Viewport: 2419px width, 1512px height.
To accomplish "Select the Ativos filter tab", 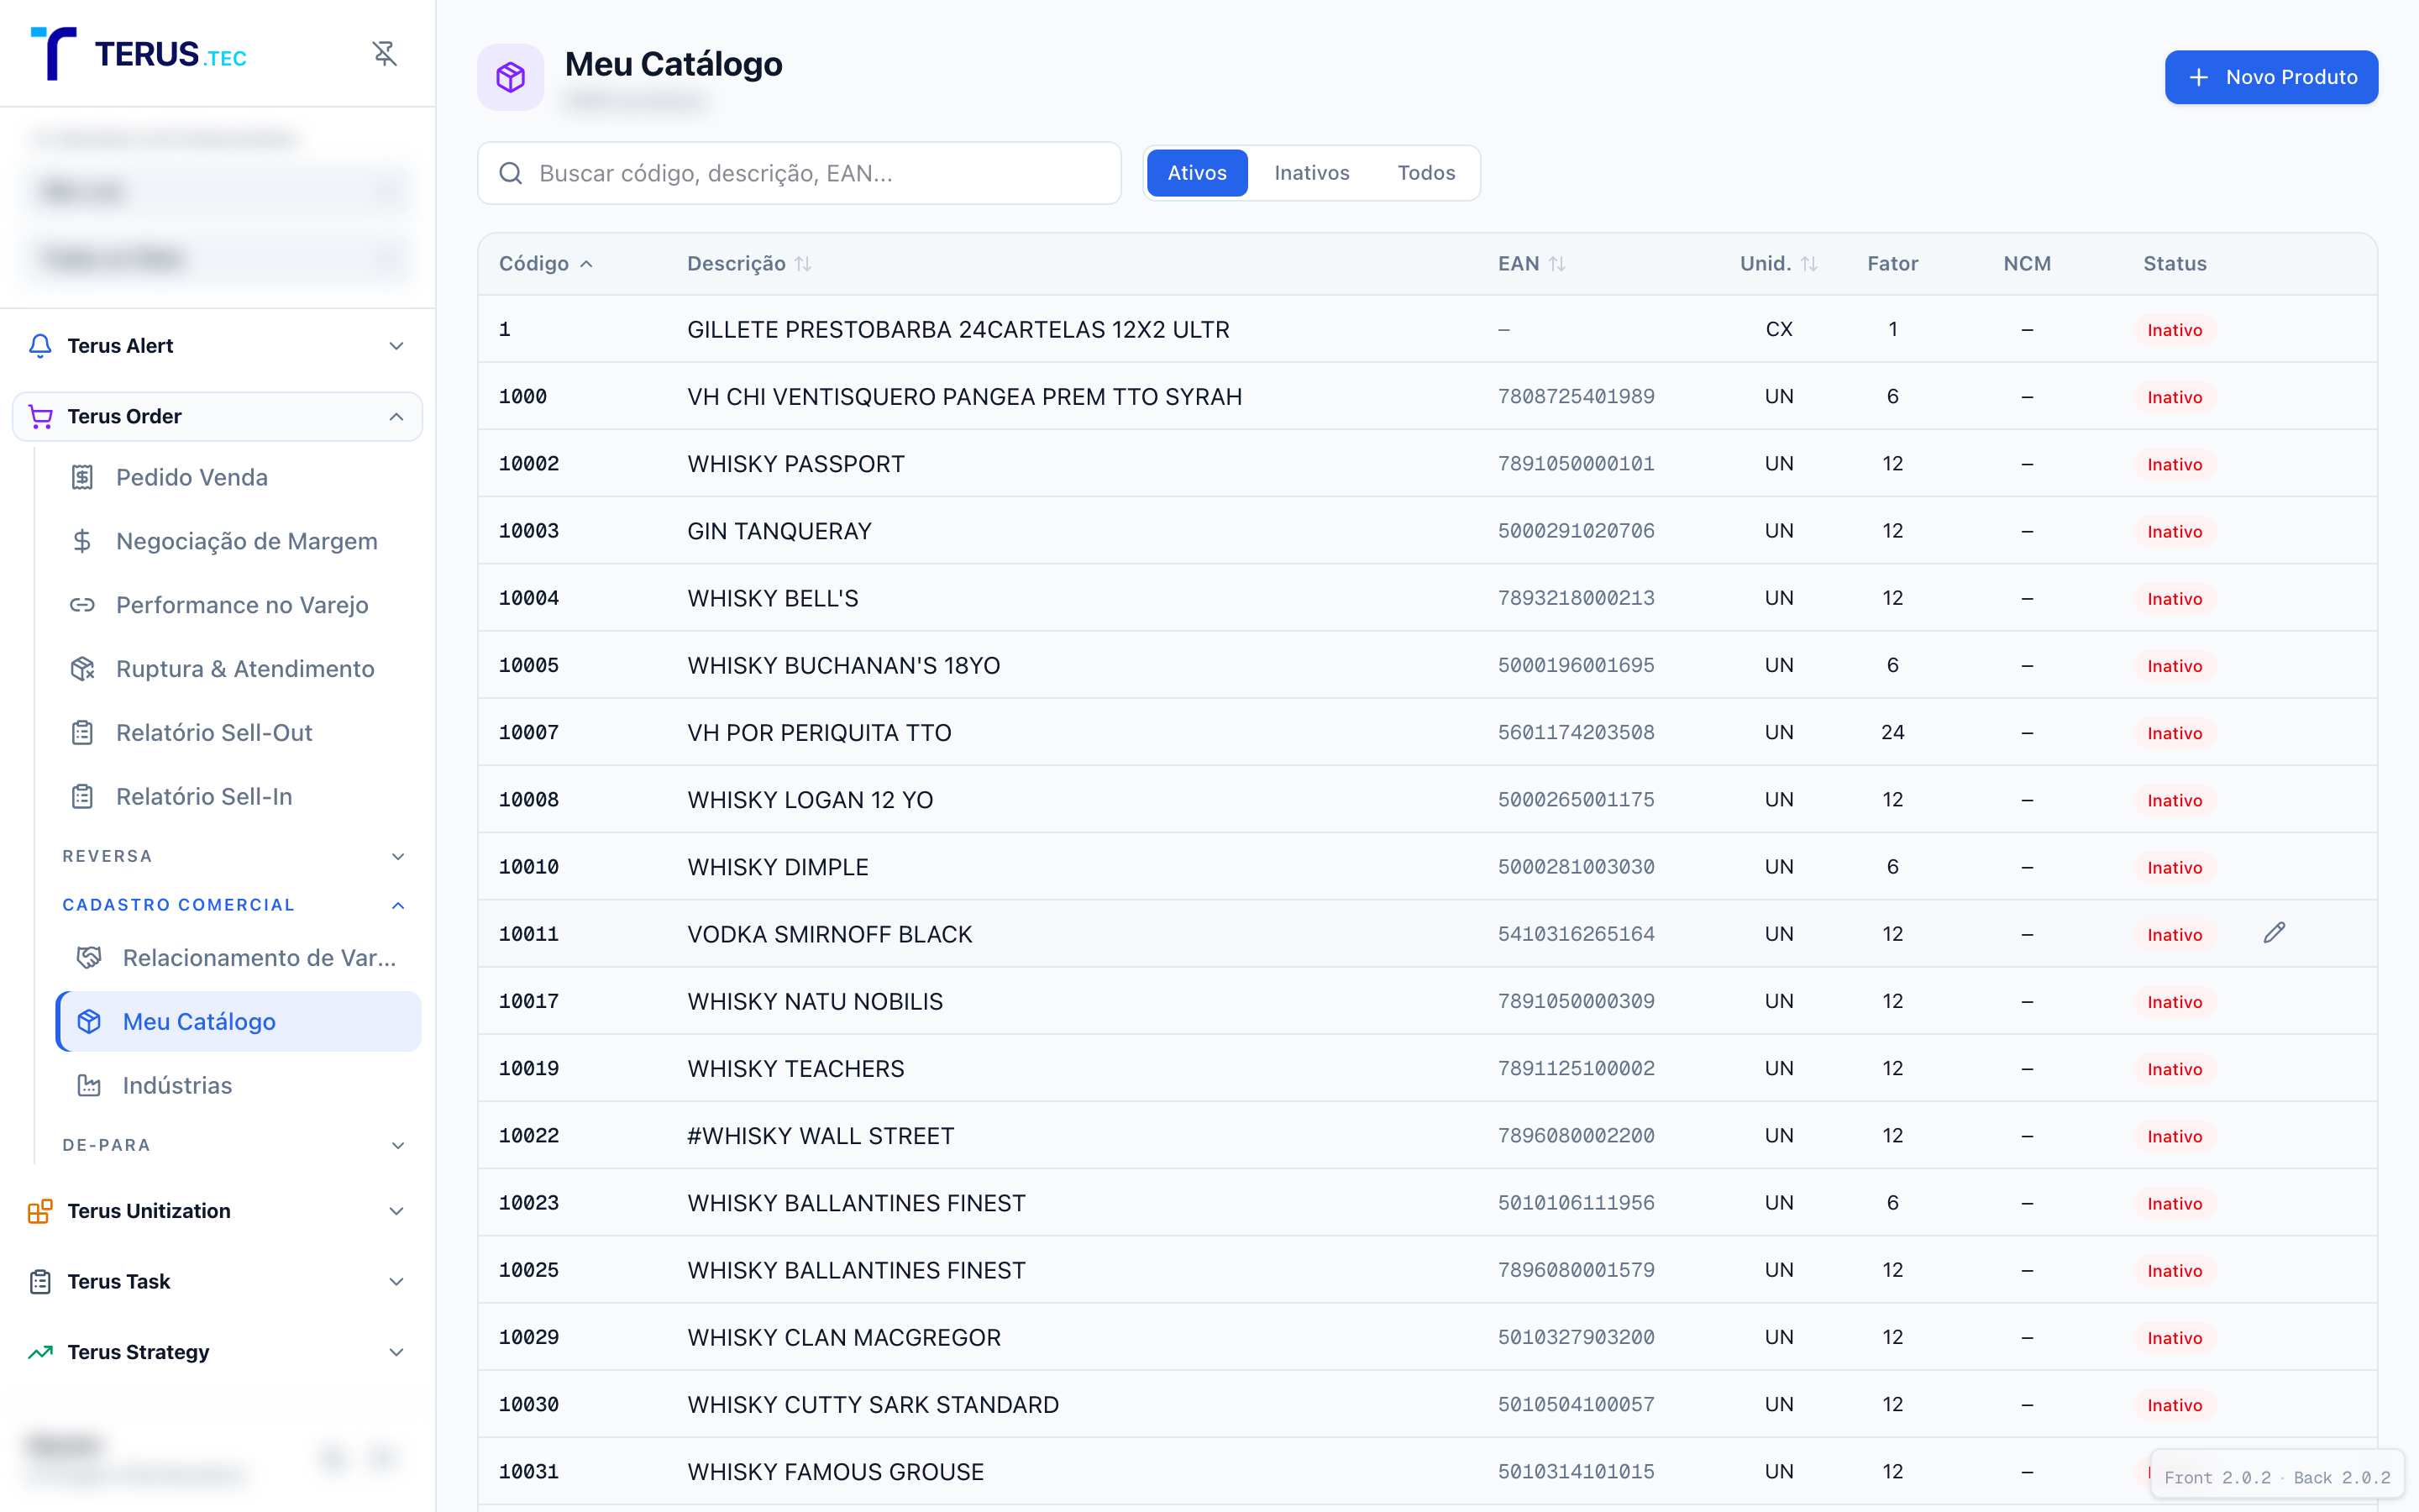I will tap(1197, 173).
